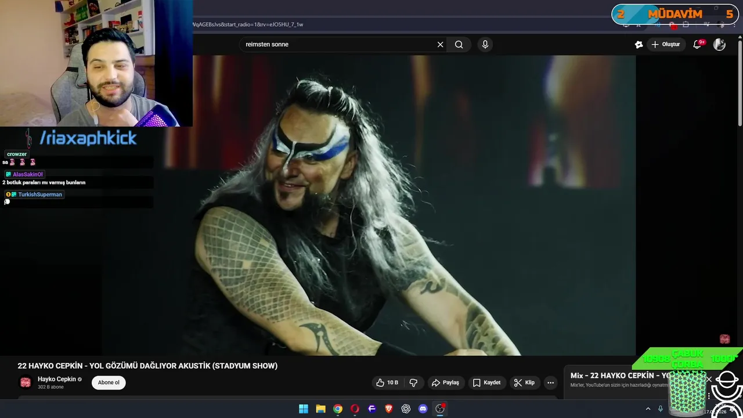Switch to Opera browser in taskbar
The height and width of the screenshot is (418, 743).
355,409
